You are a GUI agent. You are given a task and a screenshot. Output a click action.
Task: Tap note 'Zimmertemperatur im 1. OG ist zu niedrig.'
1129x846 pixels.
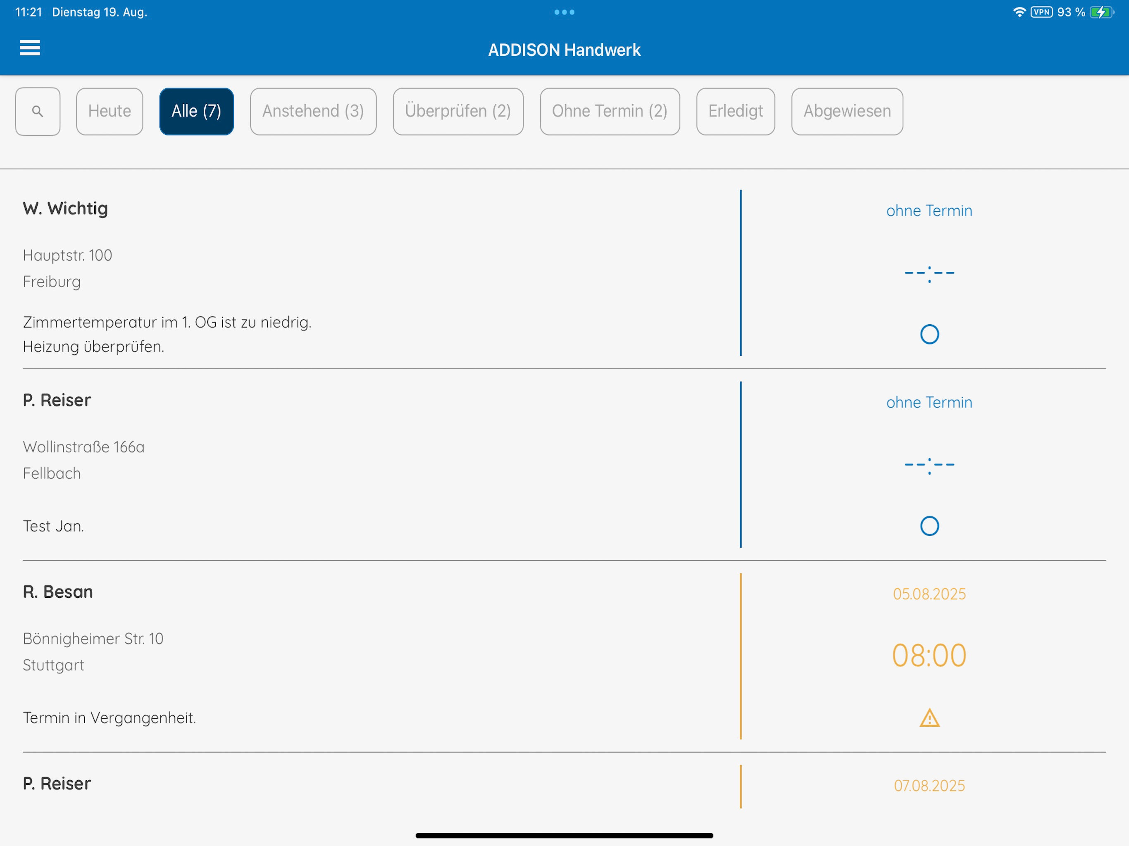coord(167,323)
